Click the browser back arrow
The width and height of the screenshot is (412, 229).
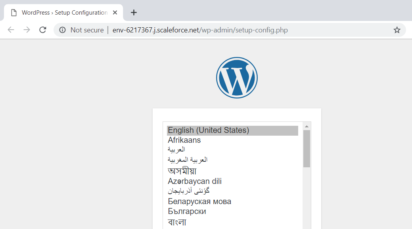pyautogui.click(x=11, y=30)
